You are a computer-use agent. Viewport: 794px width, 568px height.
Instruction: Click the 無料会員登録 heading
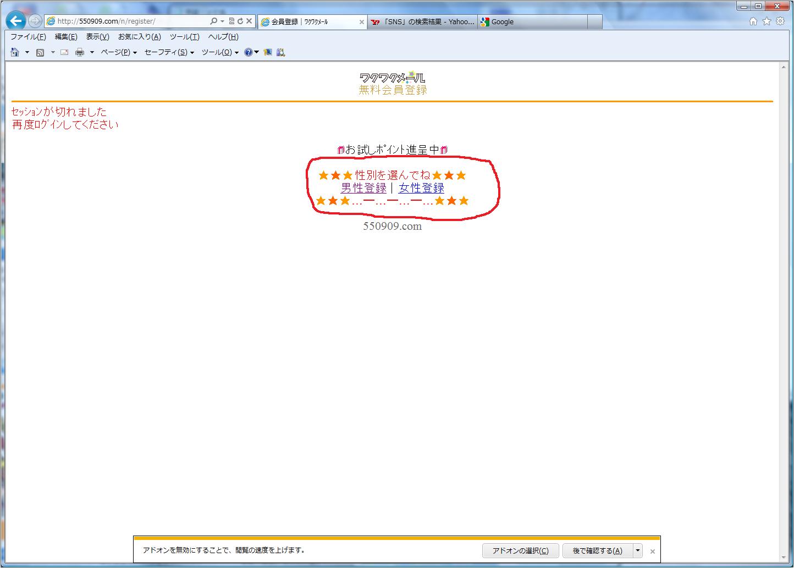tap(393, 90)
